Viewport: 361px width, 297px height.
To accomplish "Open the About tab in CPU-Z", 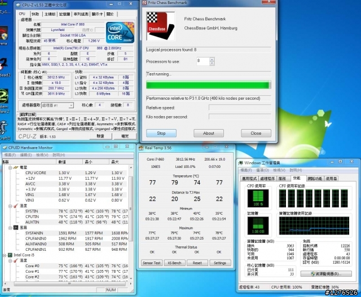I will [110, 14].
